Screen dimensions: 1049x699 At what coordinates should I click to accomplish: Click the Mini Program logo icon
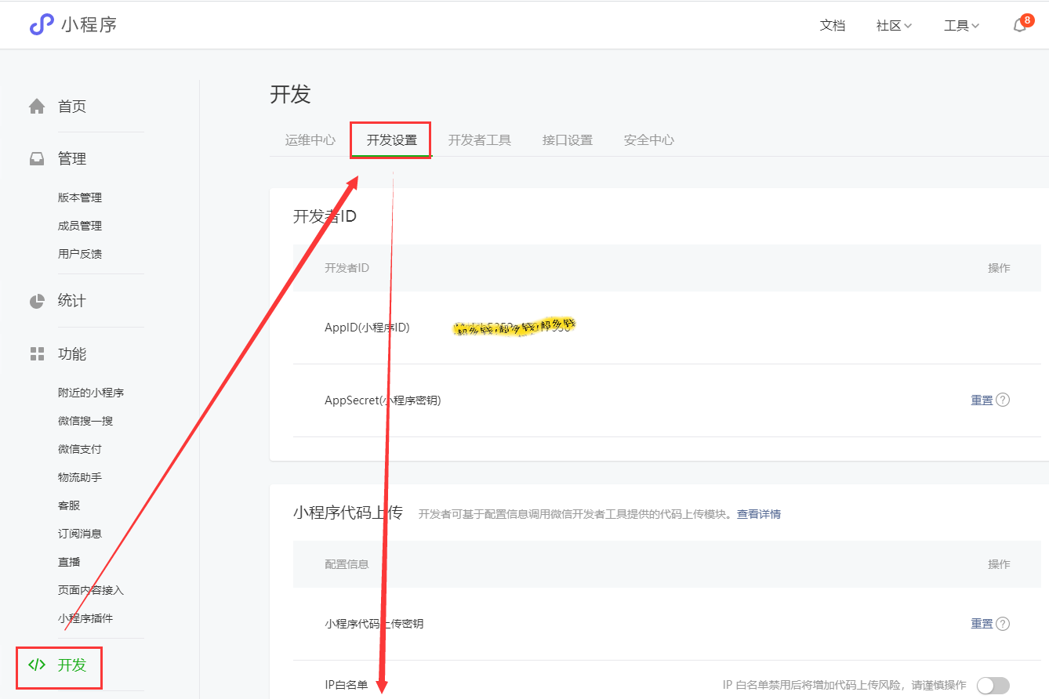point(42,24)
